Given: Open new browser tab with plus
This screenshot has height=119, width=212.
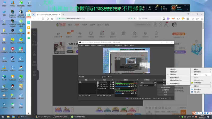Looking at the screenshot, I should (63, 15).
